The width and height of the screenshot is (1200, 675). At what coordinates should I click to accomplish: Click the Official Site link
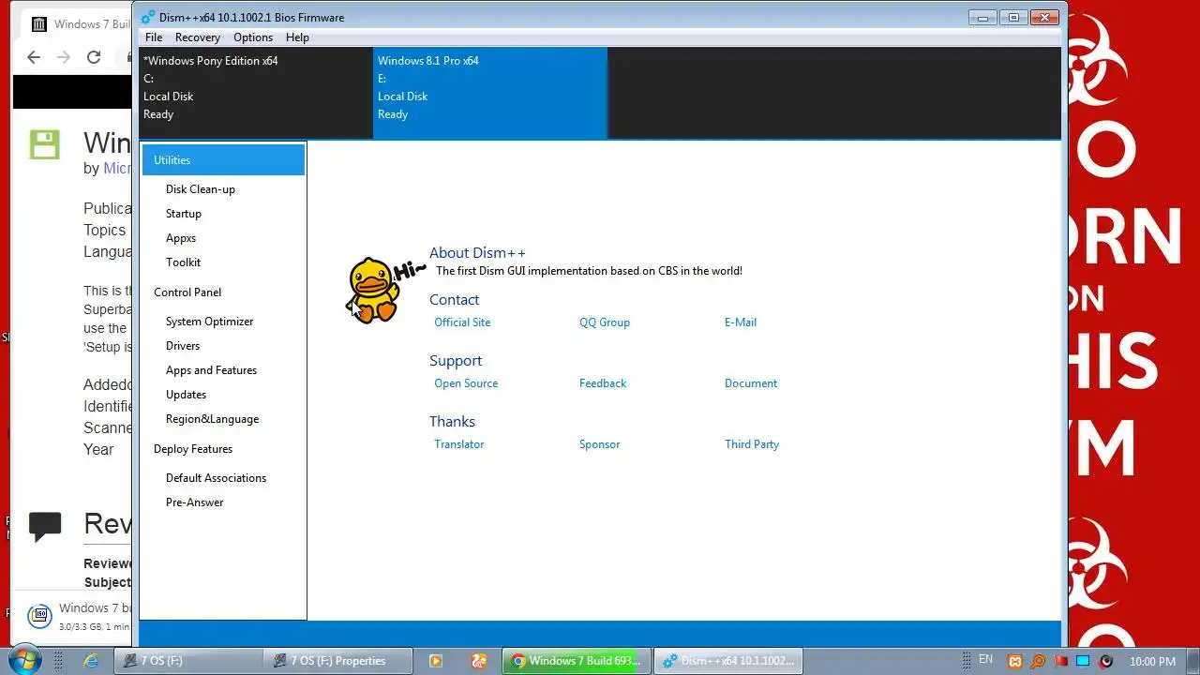pos(462,322)
